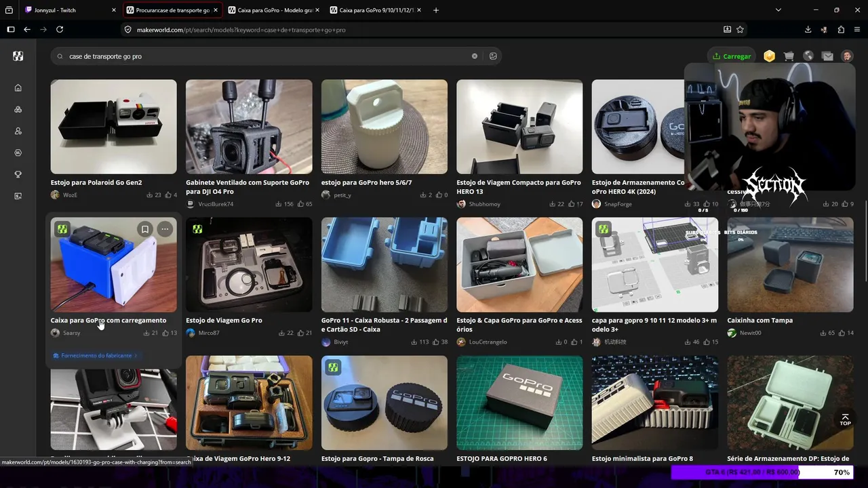This screenshot has width=868, height=488.
Task: Open the install-app icon in the address bar
Action: pyautogui.click(x=727, y=30)
